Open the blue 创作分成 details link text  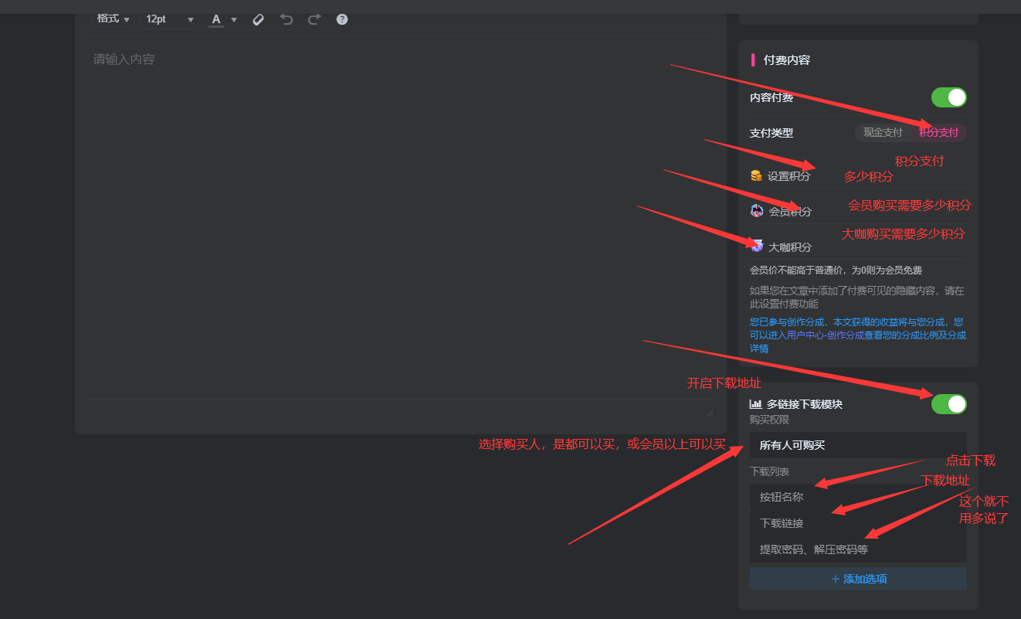tap(857, 335)
